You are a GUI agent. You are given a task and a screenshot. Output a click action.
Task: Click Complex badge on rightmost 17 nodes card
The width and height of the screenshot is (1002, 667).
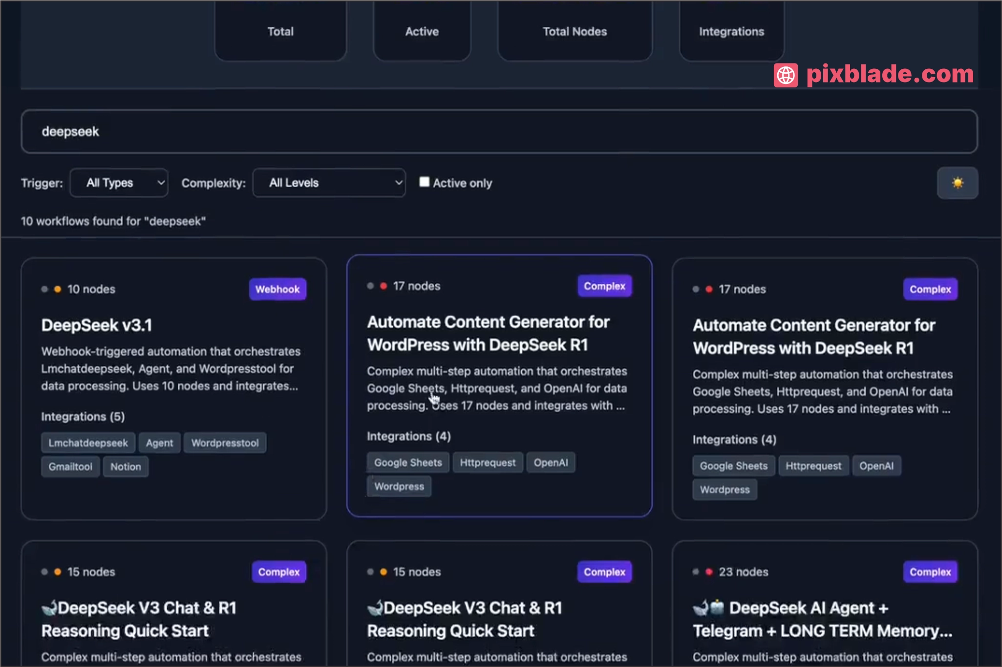click(930, 289)
